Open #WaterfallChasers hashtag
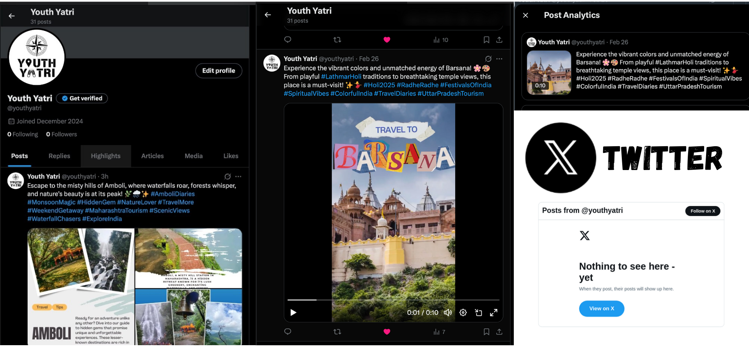The width and height of the screenshot is (749, 351). point(54,219)
